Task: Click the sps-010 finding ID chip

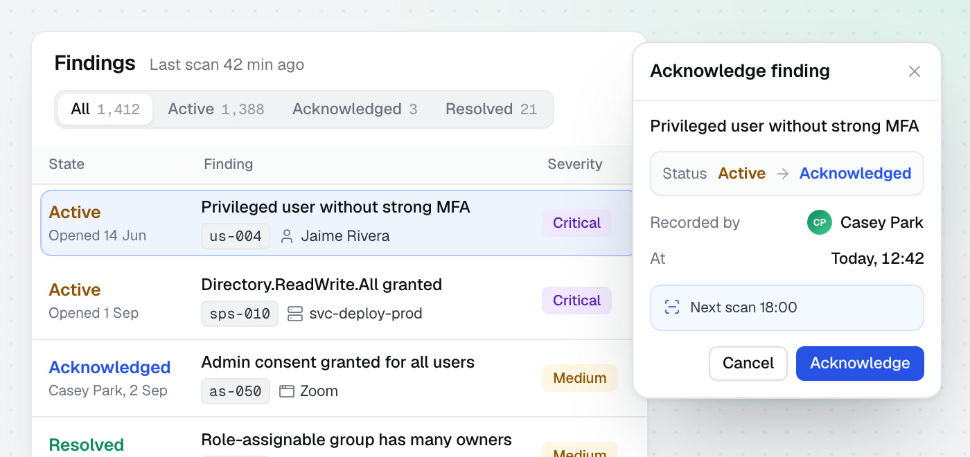Action: 240,314
